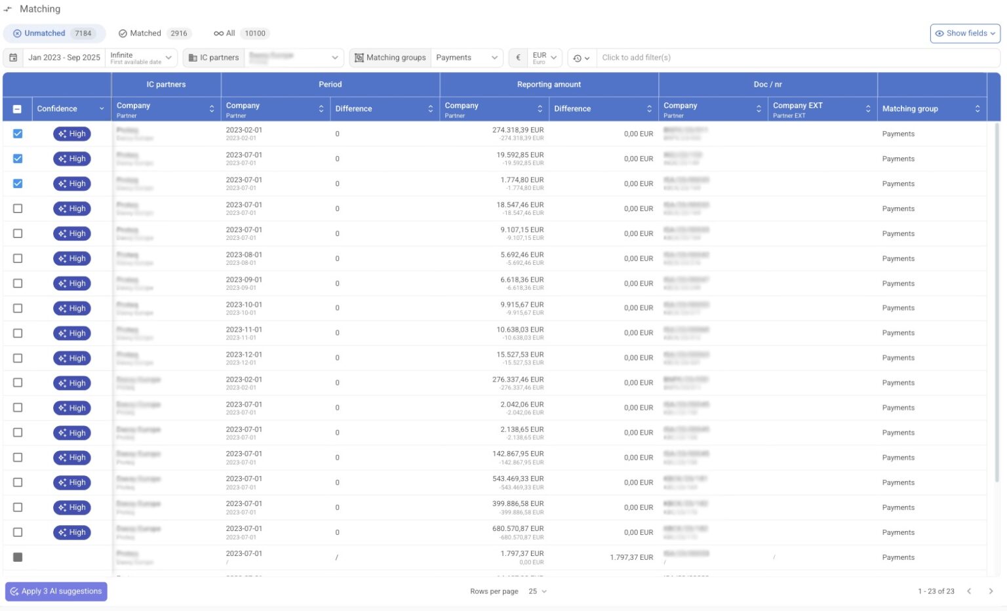The height and width of the screenshot is (611, 1007).
Task: Check the checkbox on the 2023-08-01 row
Action: coord(18,258)
